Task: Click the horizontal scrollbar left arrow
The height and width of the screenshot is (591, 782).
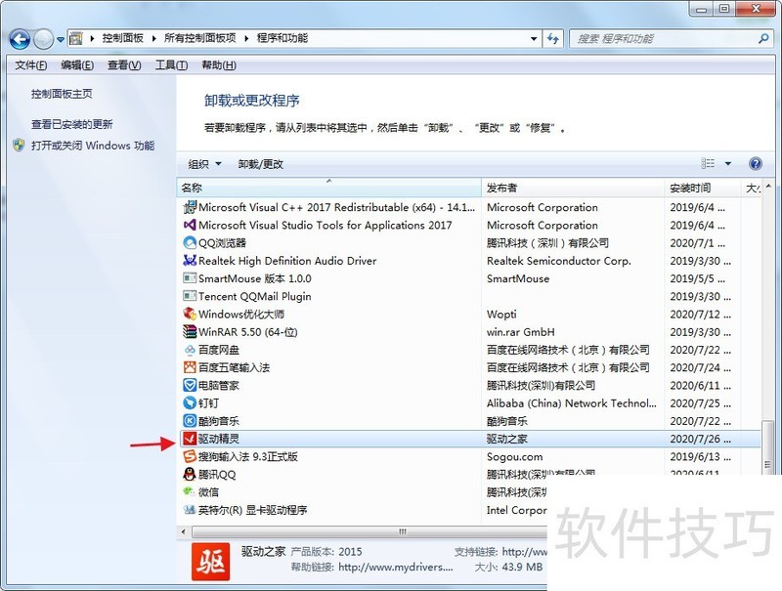Action: tap(184, 531)
